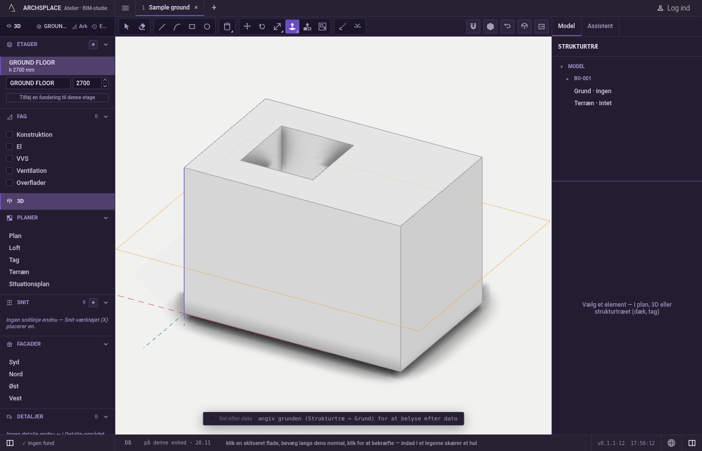Viewport: 702px width, 451px height.
Task: Toggle the magnet snapping button
Action: tap(473, 27)
